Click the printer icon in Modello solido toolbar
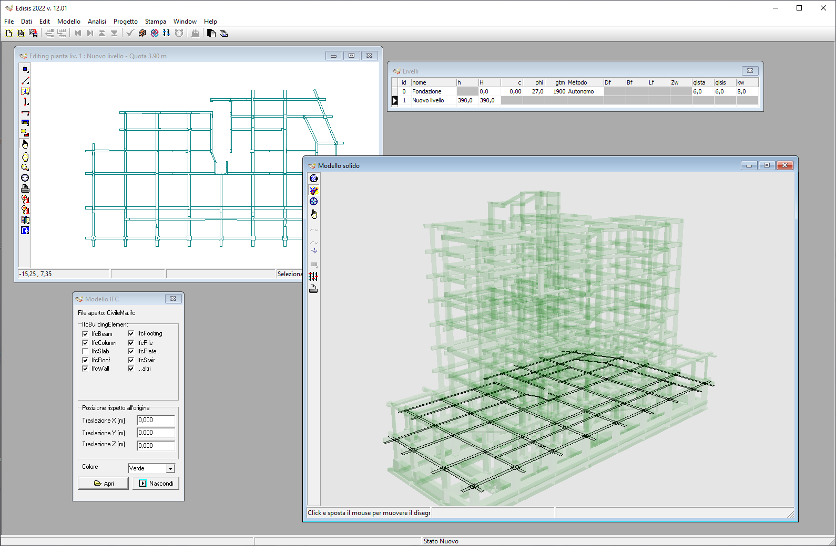This screenshot has width=836, height=546. 314,289
